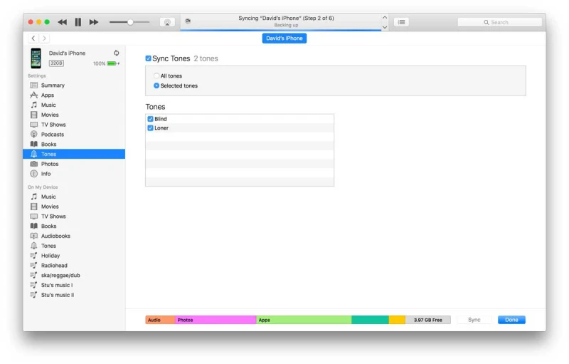Uncheck the Sync Tones checkbox
The width and height of the screenshot is (569, 364).
click(148, 58)
